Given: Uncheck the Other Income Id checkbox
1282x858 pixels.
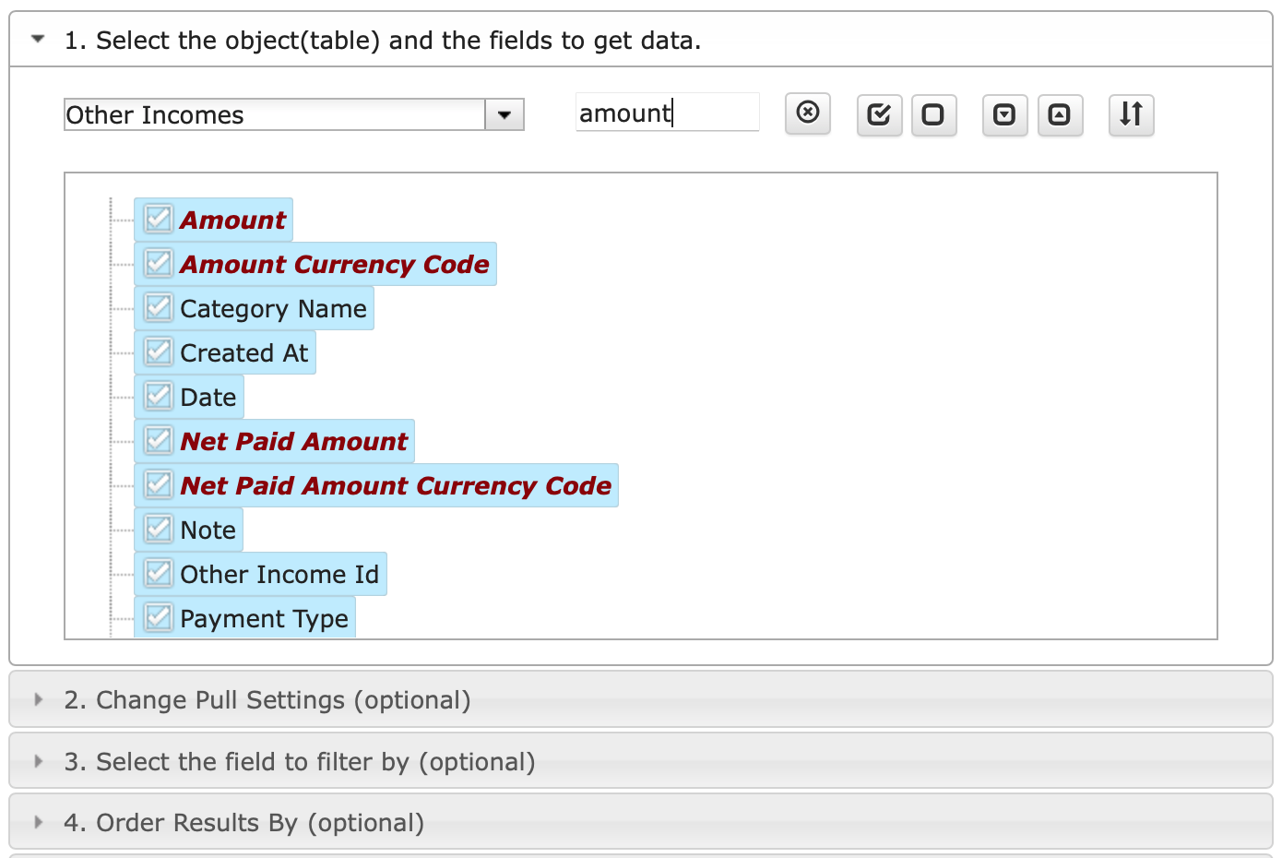Looking at the screenshot, I should click(159, 574).
